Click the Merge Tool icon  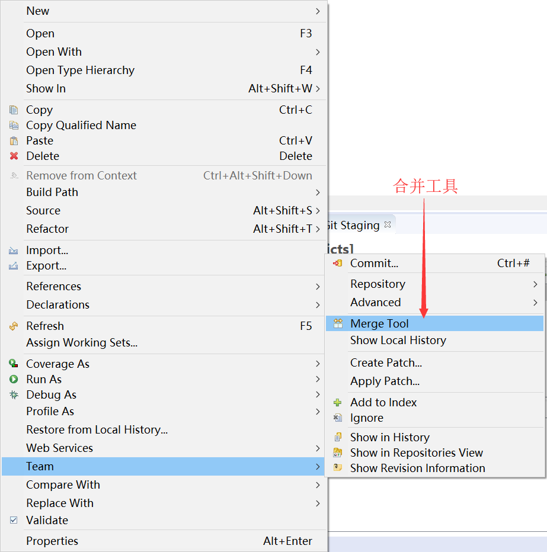point(338,323)
